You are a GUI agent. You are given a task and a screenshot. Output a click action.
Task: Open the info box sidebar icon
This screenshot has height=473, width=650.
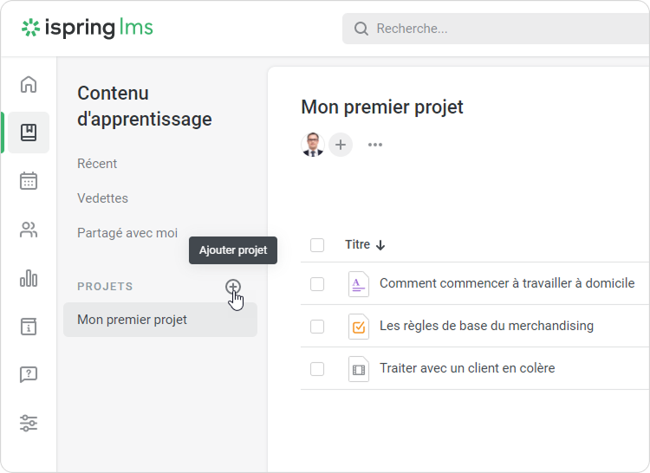tap(29, 327)
